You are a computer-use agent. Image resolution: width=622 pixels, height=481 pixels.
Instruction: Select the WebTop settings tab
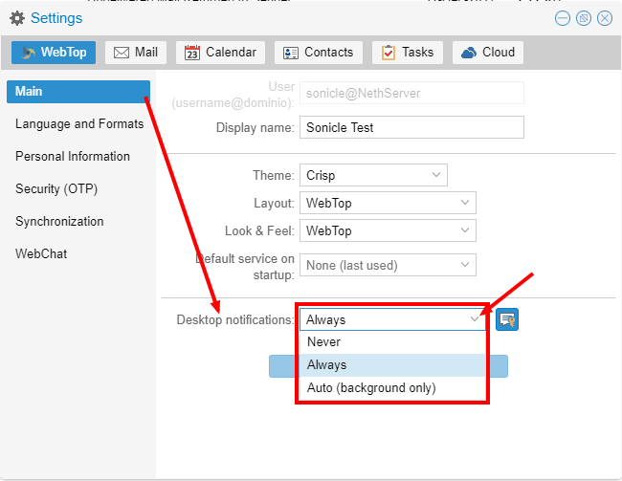[54, 53]
